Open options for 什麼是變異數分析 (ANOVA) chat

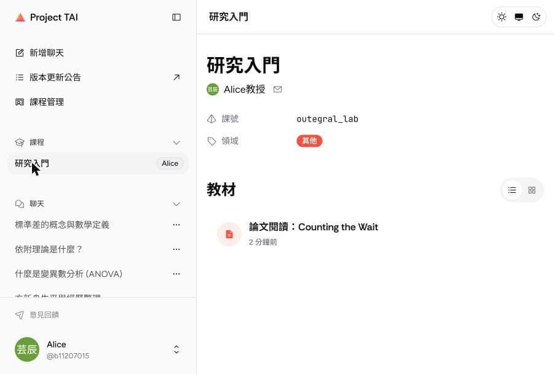(x=176, y=274)
